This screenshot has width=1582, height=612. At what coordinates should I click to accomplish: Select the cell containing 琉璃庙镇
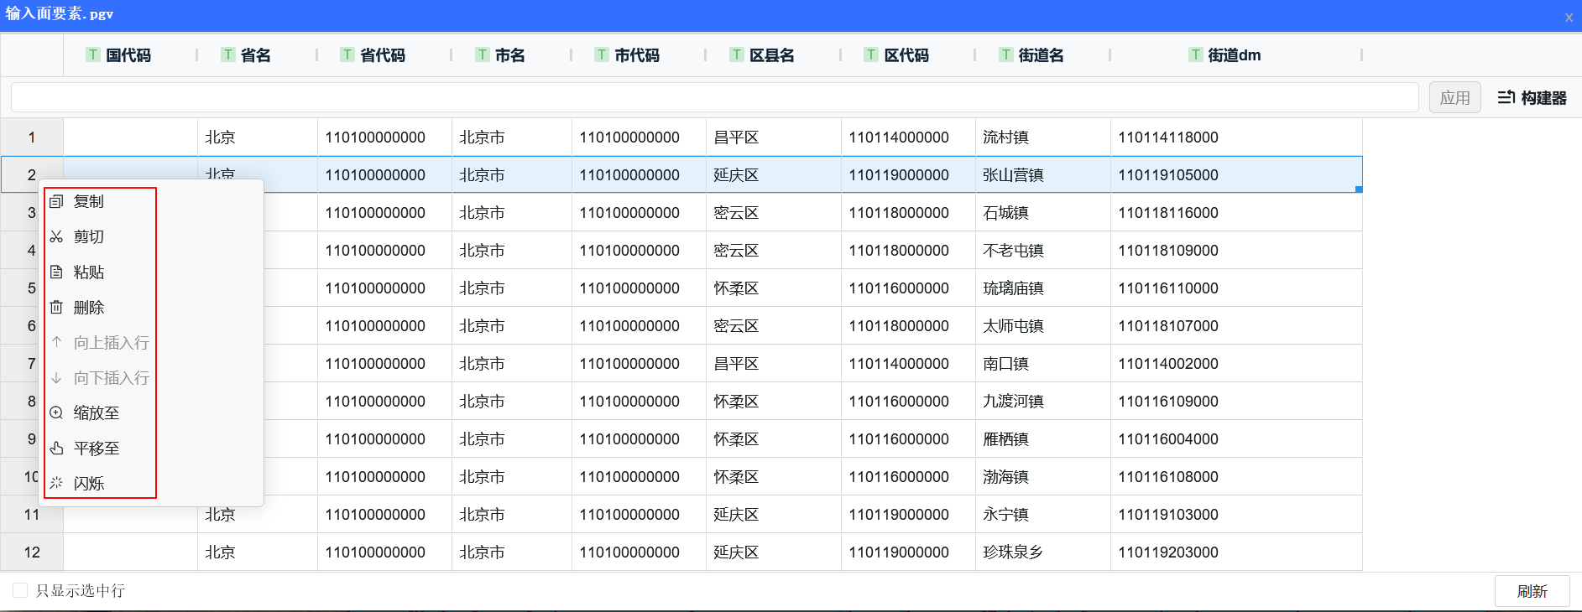point(1014,288)
